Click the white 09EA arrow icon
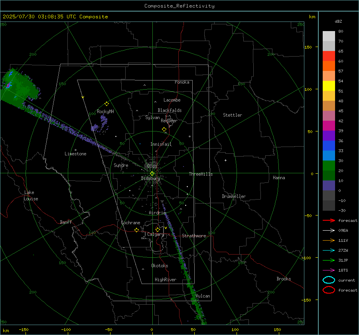Viewport: 359px width, 335px height. [329, 231]
